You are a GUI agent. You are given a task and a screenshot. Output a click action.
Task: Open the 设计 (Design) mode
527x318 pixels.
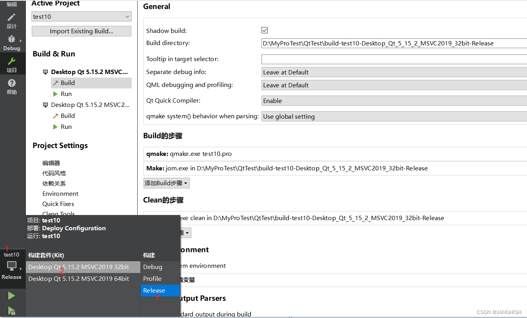pyautogui.click(x=12, y=21)
